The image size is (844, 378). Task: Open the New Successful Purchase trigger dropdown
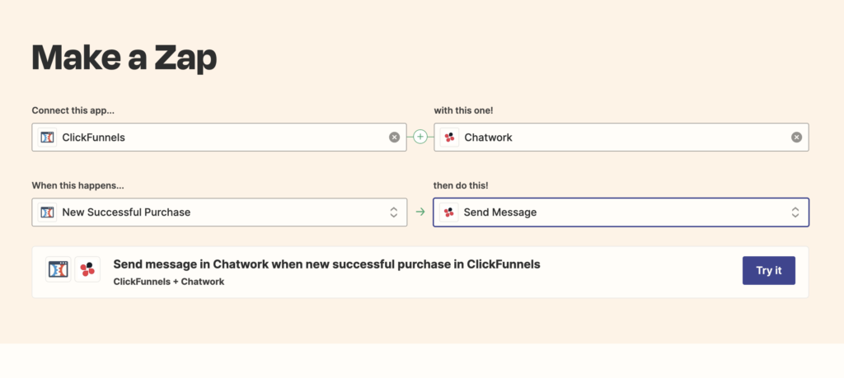(x=219, y=212)
